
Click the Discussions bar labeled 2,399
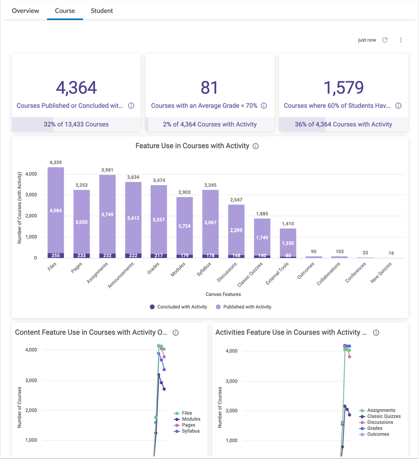(236, 230)
